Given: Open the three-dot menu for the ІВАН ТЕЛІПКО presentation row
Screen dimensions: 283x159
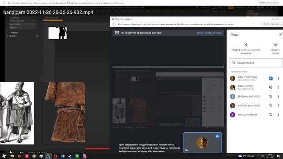Looking at the screenshot, I should (279, 87).
